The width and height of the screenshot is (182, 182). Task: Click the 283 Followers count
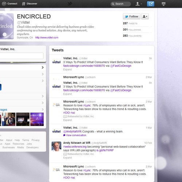click(132, 36)
